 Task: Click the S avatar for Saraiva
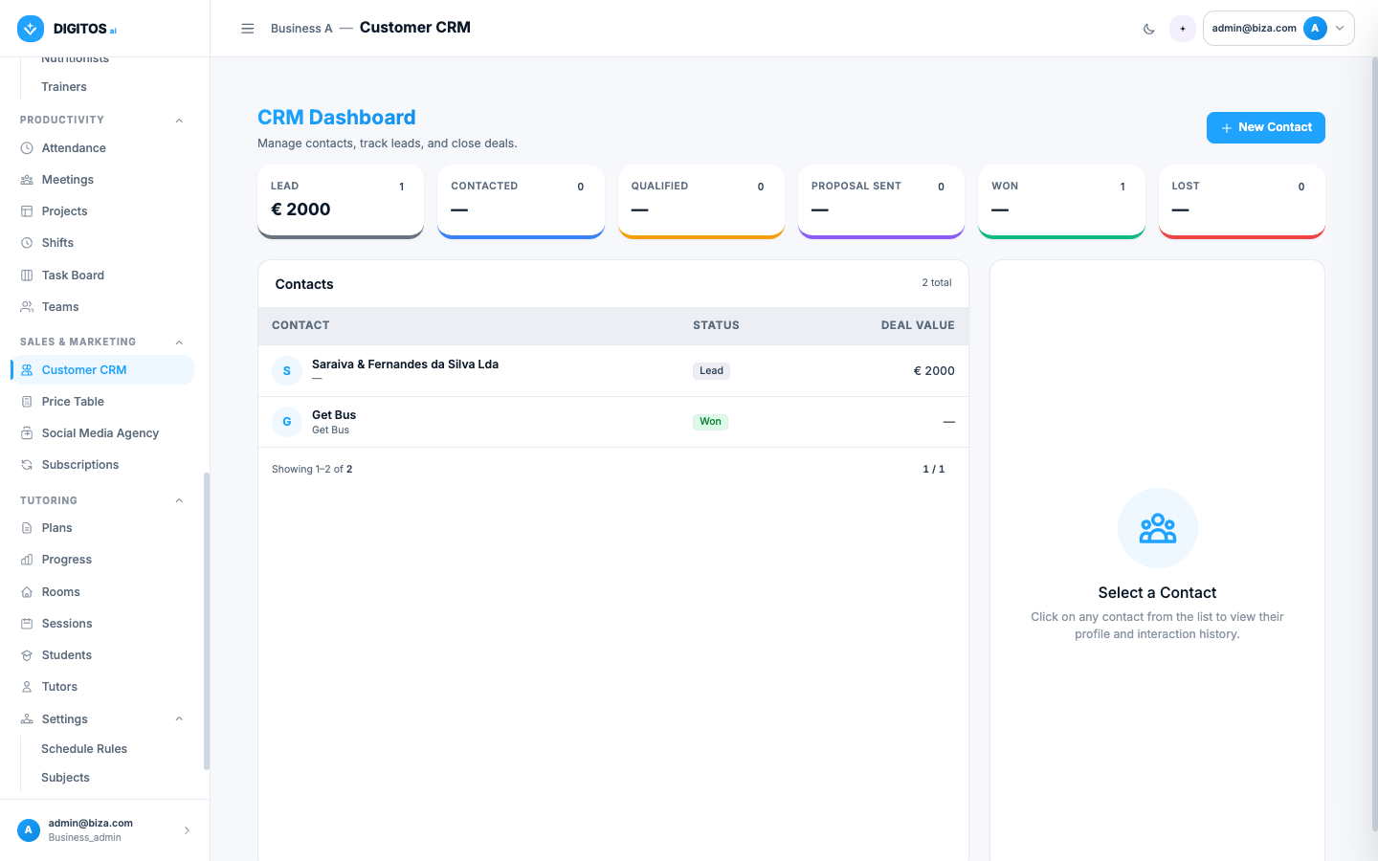click(x=287, y=371)
